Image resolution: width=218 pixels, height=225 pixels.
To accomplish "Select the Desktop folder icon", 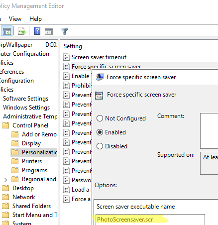I will 5,188.
